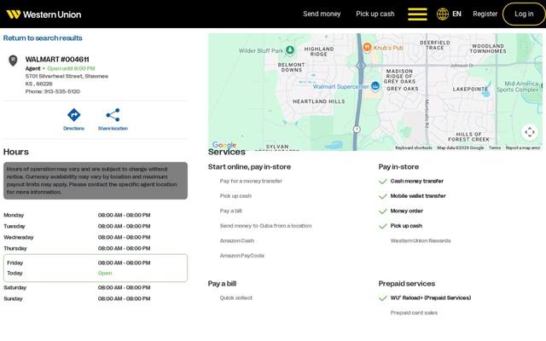Image resolution: width=546 pixels, height=341 pixels.
Task: Click the globe language icon
Action: click(443, 14)
